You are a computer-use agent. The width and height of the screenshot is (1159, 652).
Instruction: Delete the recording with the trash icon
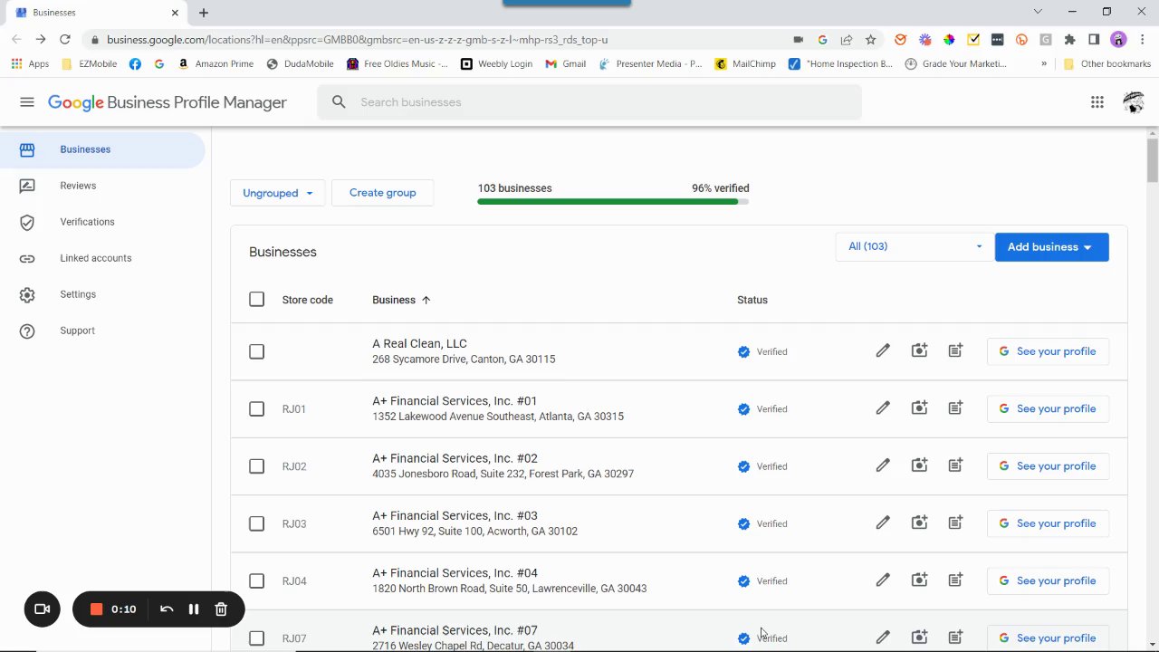[x=221, y=609]
